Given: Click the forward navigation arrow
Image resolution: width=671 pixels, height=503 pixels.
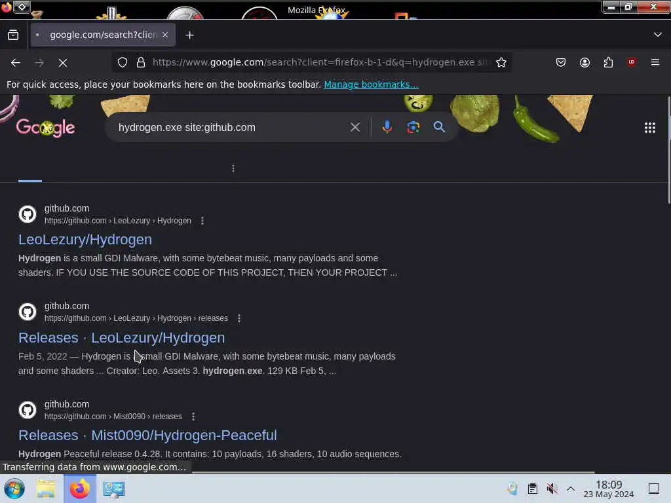Looking at the screenshot, I should point(39,63).
